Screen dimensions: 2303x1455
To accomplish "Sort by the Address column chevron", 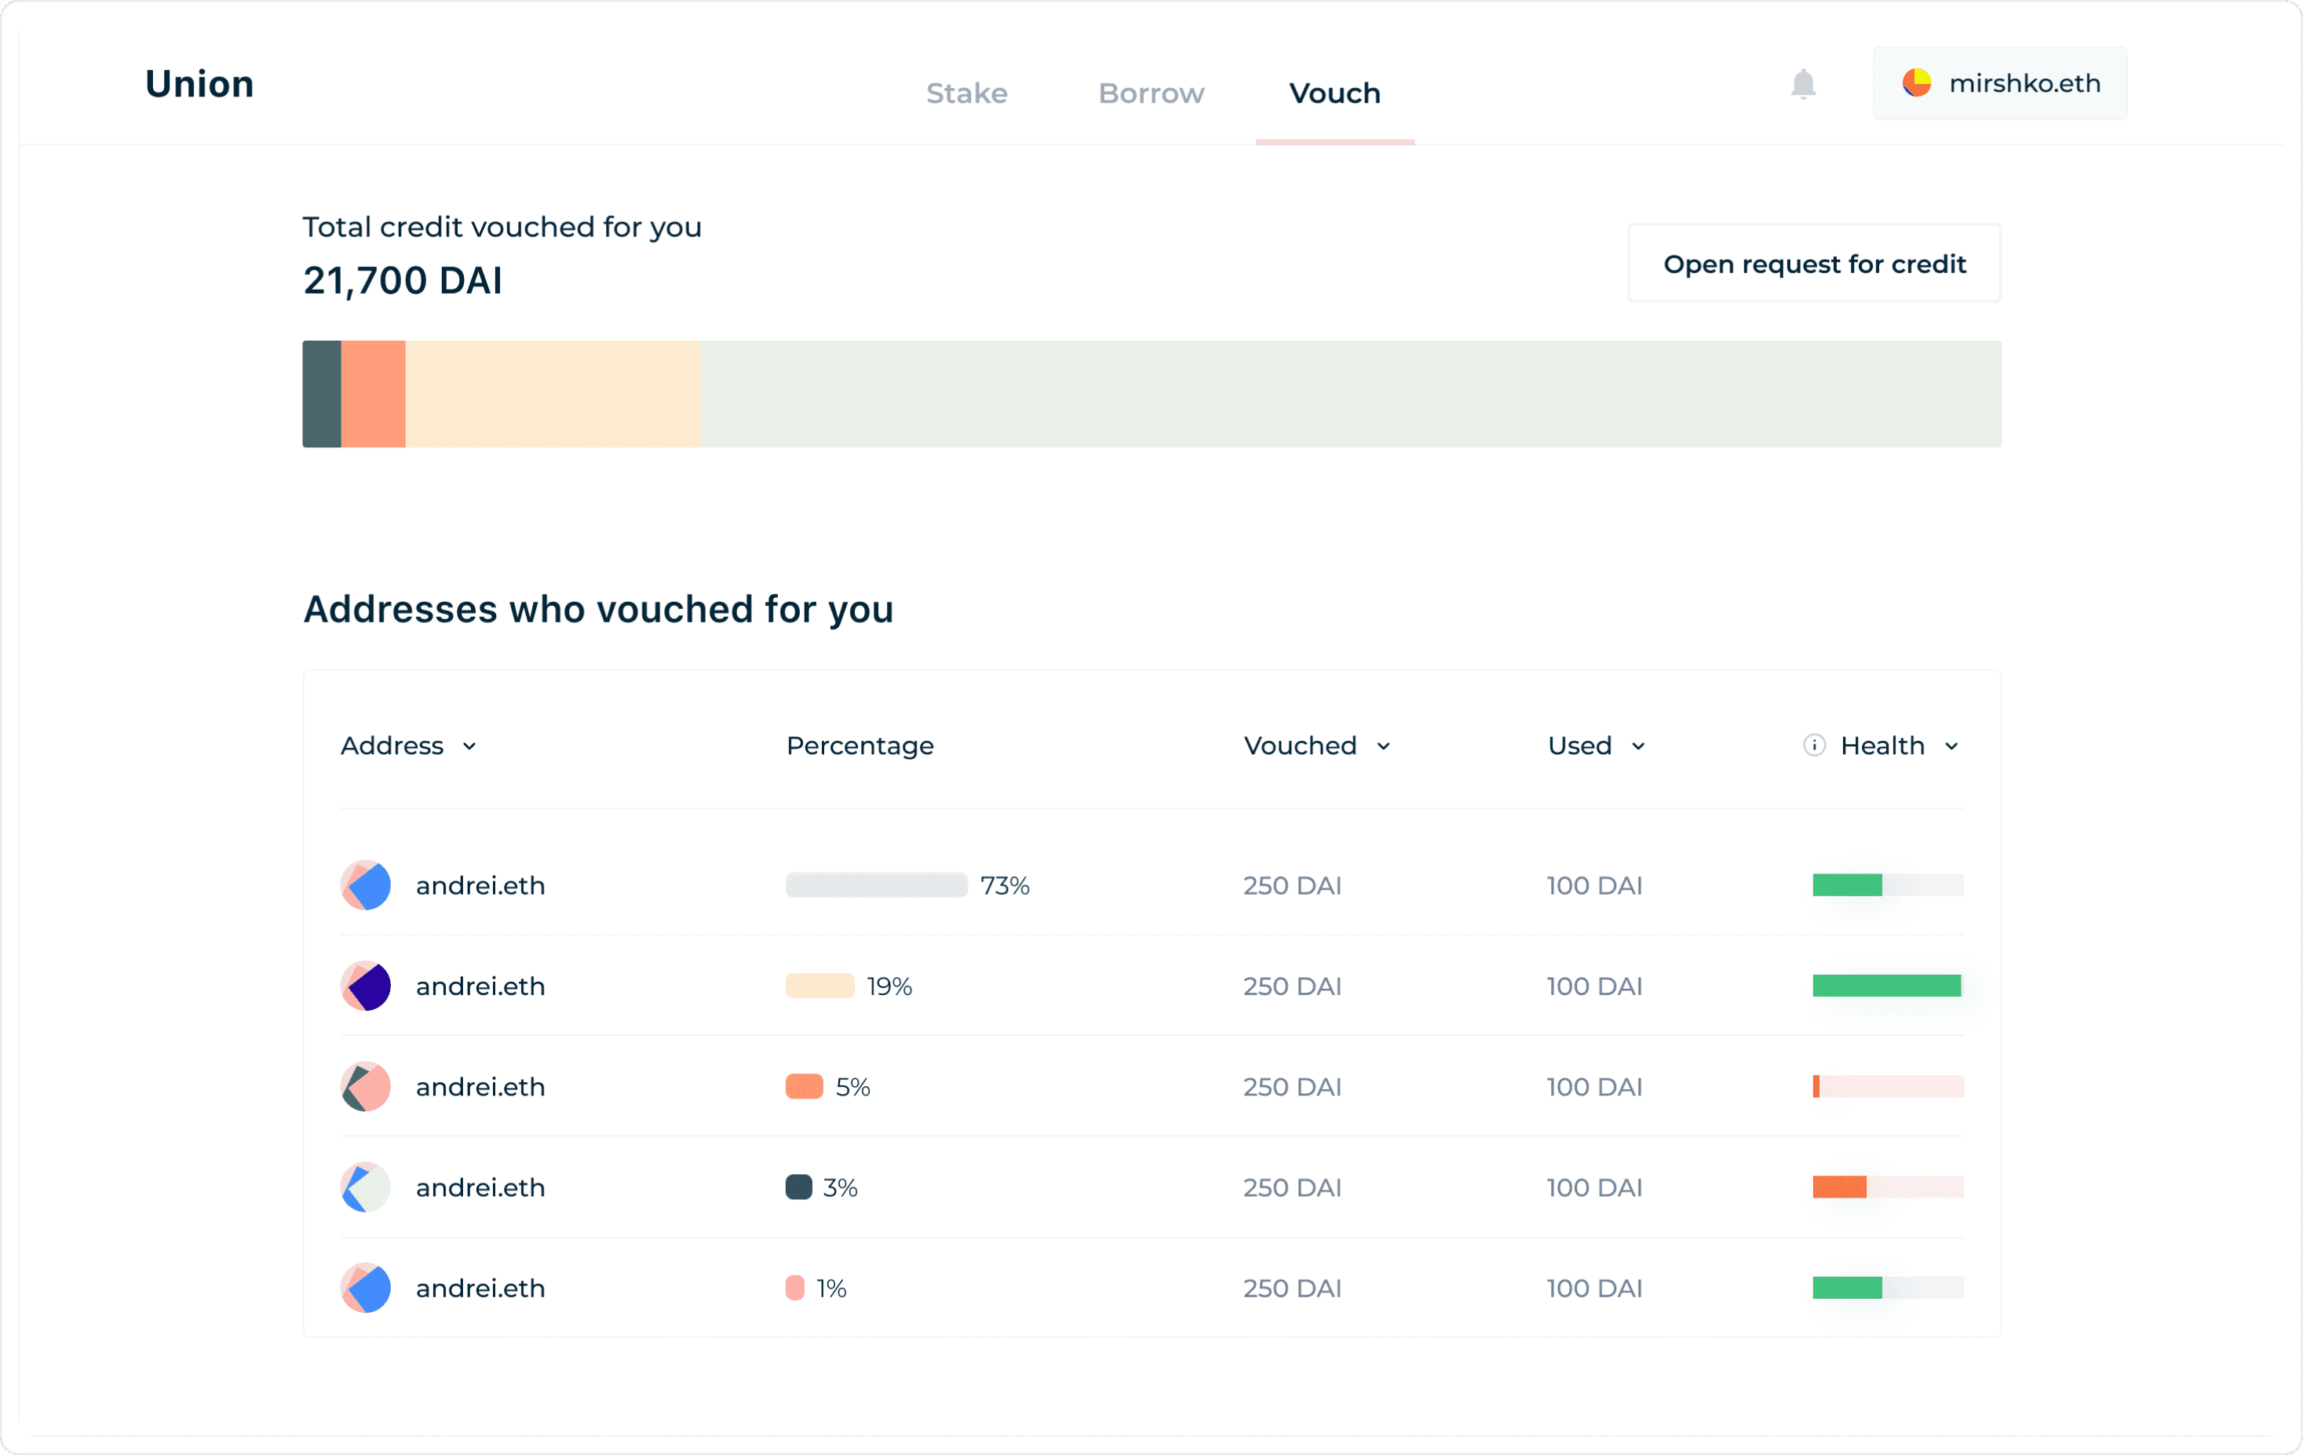I will (469, 746).
